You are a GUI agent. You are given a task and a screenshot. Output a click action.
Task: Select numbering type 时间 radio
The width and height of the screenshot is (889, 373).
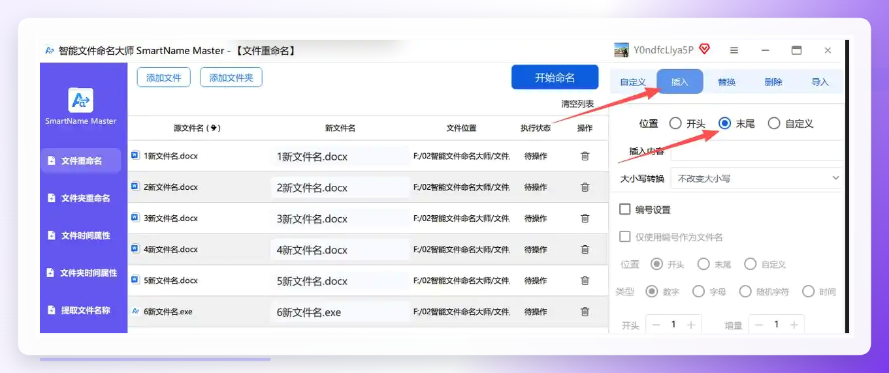[x=809, y=291]
